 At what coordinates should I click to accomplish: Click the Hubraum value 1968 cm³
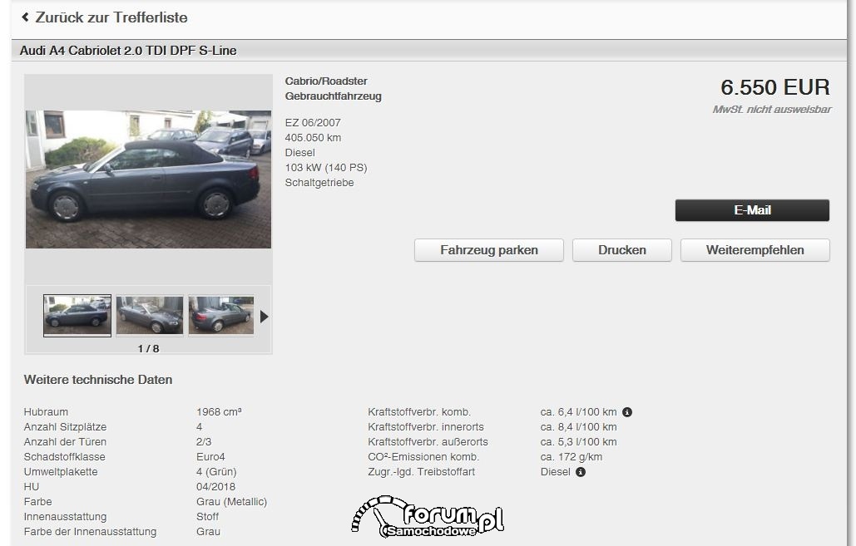pos(219,412)
